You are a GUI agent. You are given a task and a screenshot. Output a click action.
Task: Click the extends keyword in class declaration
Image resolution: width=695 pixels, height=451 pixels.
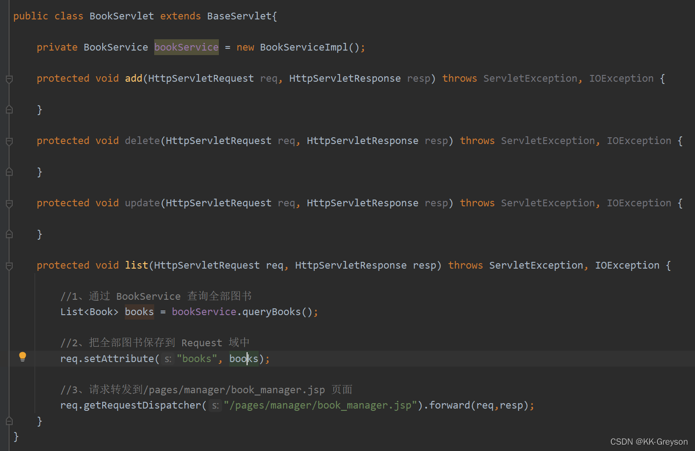click(180, 16)
